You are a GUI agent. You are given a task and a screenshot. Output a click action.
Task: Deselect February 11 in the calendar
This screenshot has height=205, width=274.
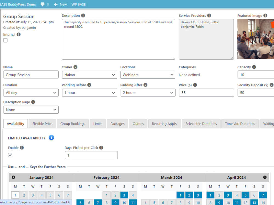click(133, 203)
